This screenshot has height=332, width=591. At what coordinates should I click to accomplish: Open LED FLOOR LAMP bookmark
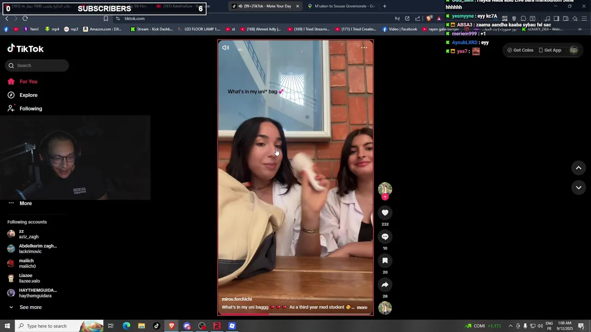(199, 29)
